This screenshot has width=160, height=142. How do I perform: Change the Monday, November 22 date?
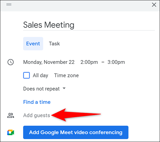coord(49,62)
